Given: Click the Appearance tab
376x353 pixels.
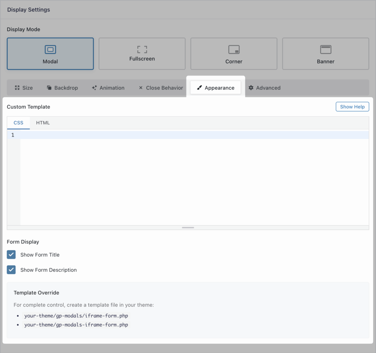Looking at the screenshot, I should click(216, 88).
